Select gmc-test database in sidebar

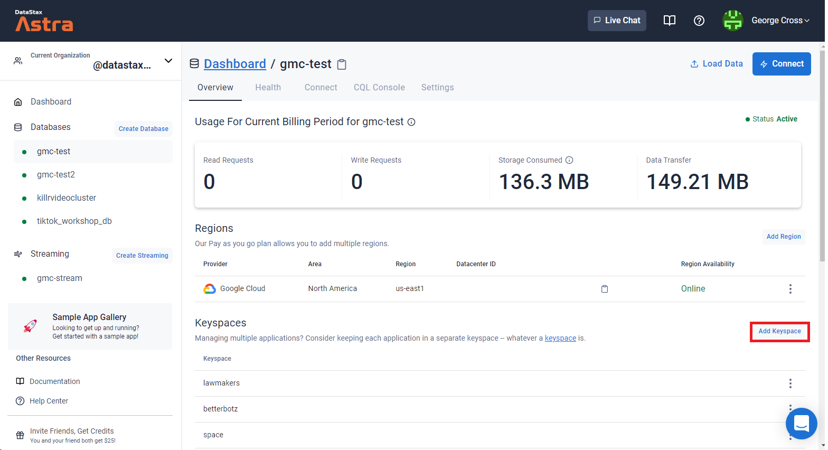(93, 152)
